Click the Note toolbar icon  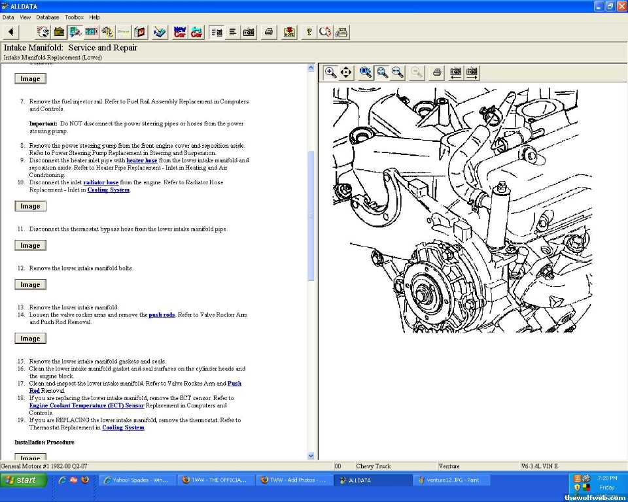tap(289, 32)
